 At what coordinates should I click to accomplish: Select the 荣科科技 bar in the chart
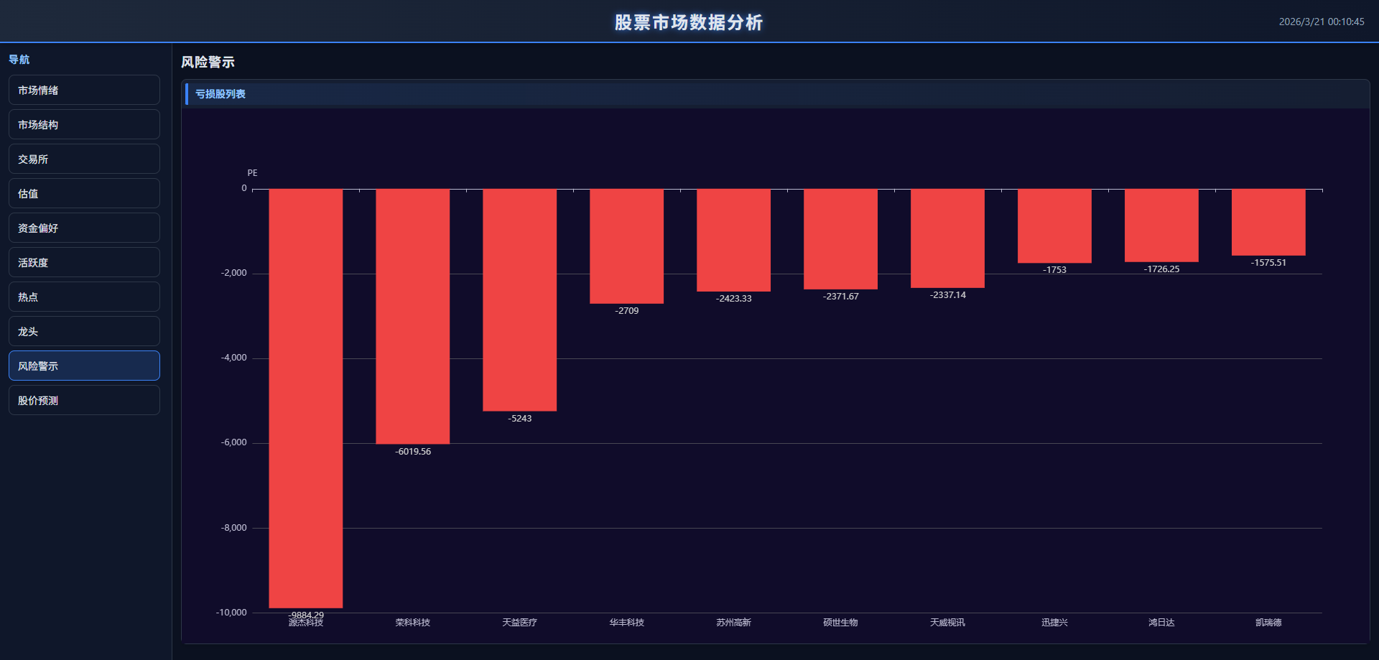click(x=413, y=316)
